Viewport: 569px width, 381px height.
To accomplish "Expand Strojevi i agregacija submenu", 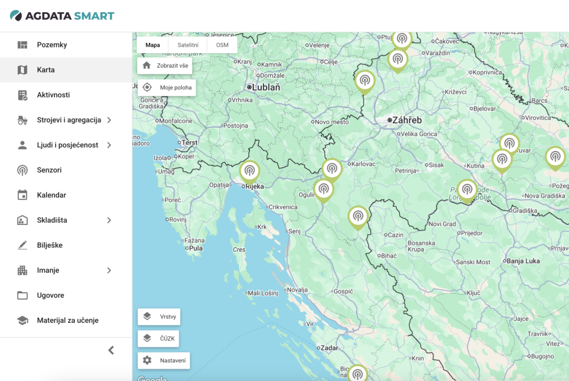I will point(109,120).
